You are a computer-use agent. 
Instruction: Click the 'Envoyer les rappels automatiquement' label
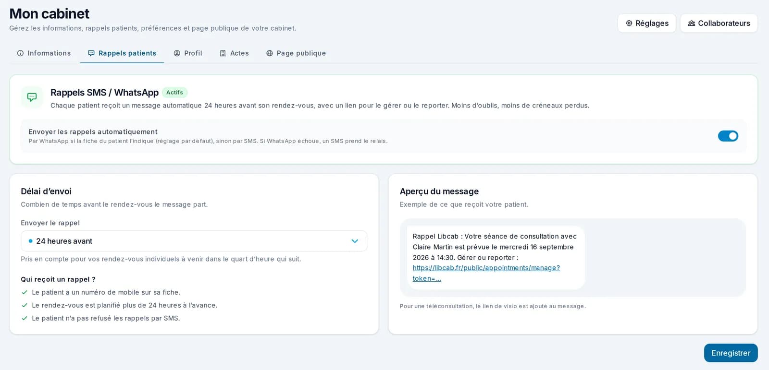coord(93,132)
